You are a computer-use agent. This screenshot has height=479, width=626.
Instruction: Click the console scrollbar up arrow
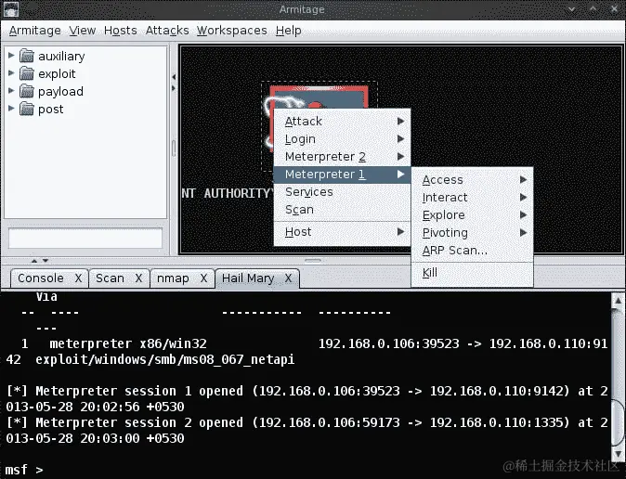(618, 300)
